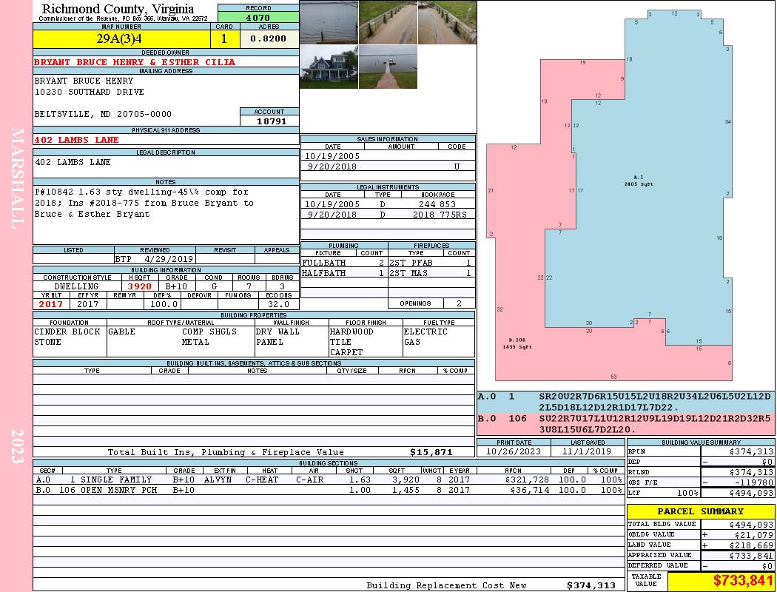Select sale date 10/19/2005 in Sales Information
Image resolution: width=777 pixels, height=592 pixels.
[x=332, y=155]
